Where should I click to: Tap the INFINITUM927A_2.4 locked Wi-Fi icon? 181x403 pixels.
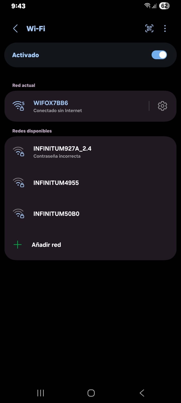(x=19, y=152)
